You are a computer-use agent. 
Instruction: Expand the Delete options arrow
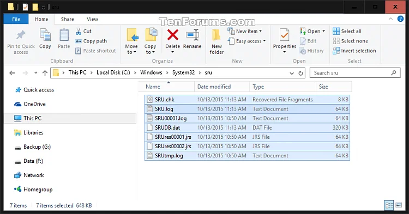pos(172,52)
